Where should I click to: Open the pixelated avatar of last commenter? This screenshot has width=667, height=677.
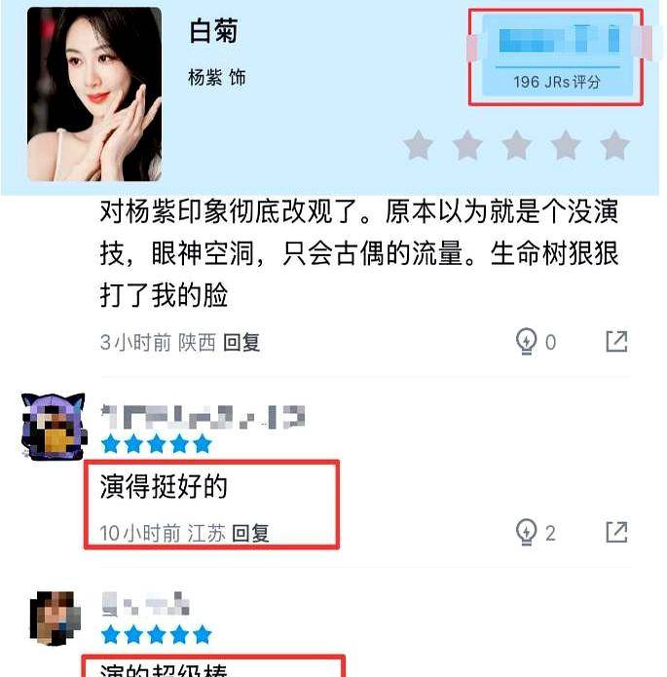(x=56, y=618)
